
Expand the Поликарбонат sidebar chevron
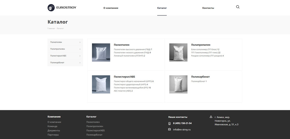pyautogui.click(x=80, y=62)
